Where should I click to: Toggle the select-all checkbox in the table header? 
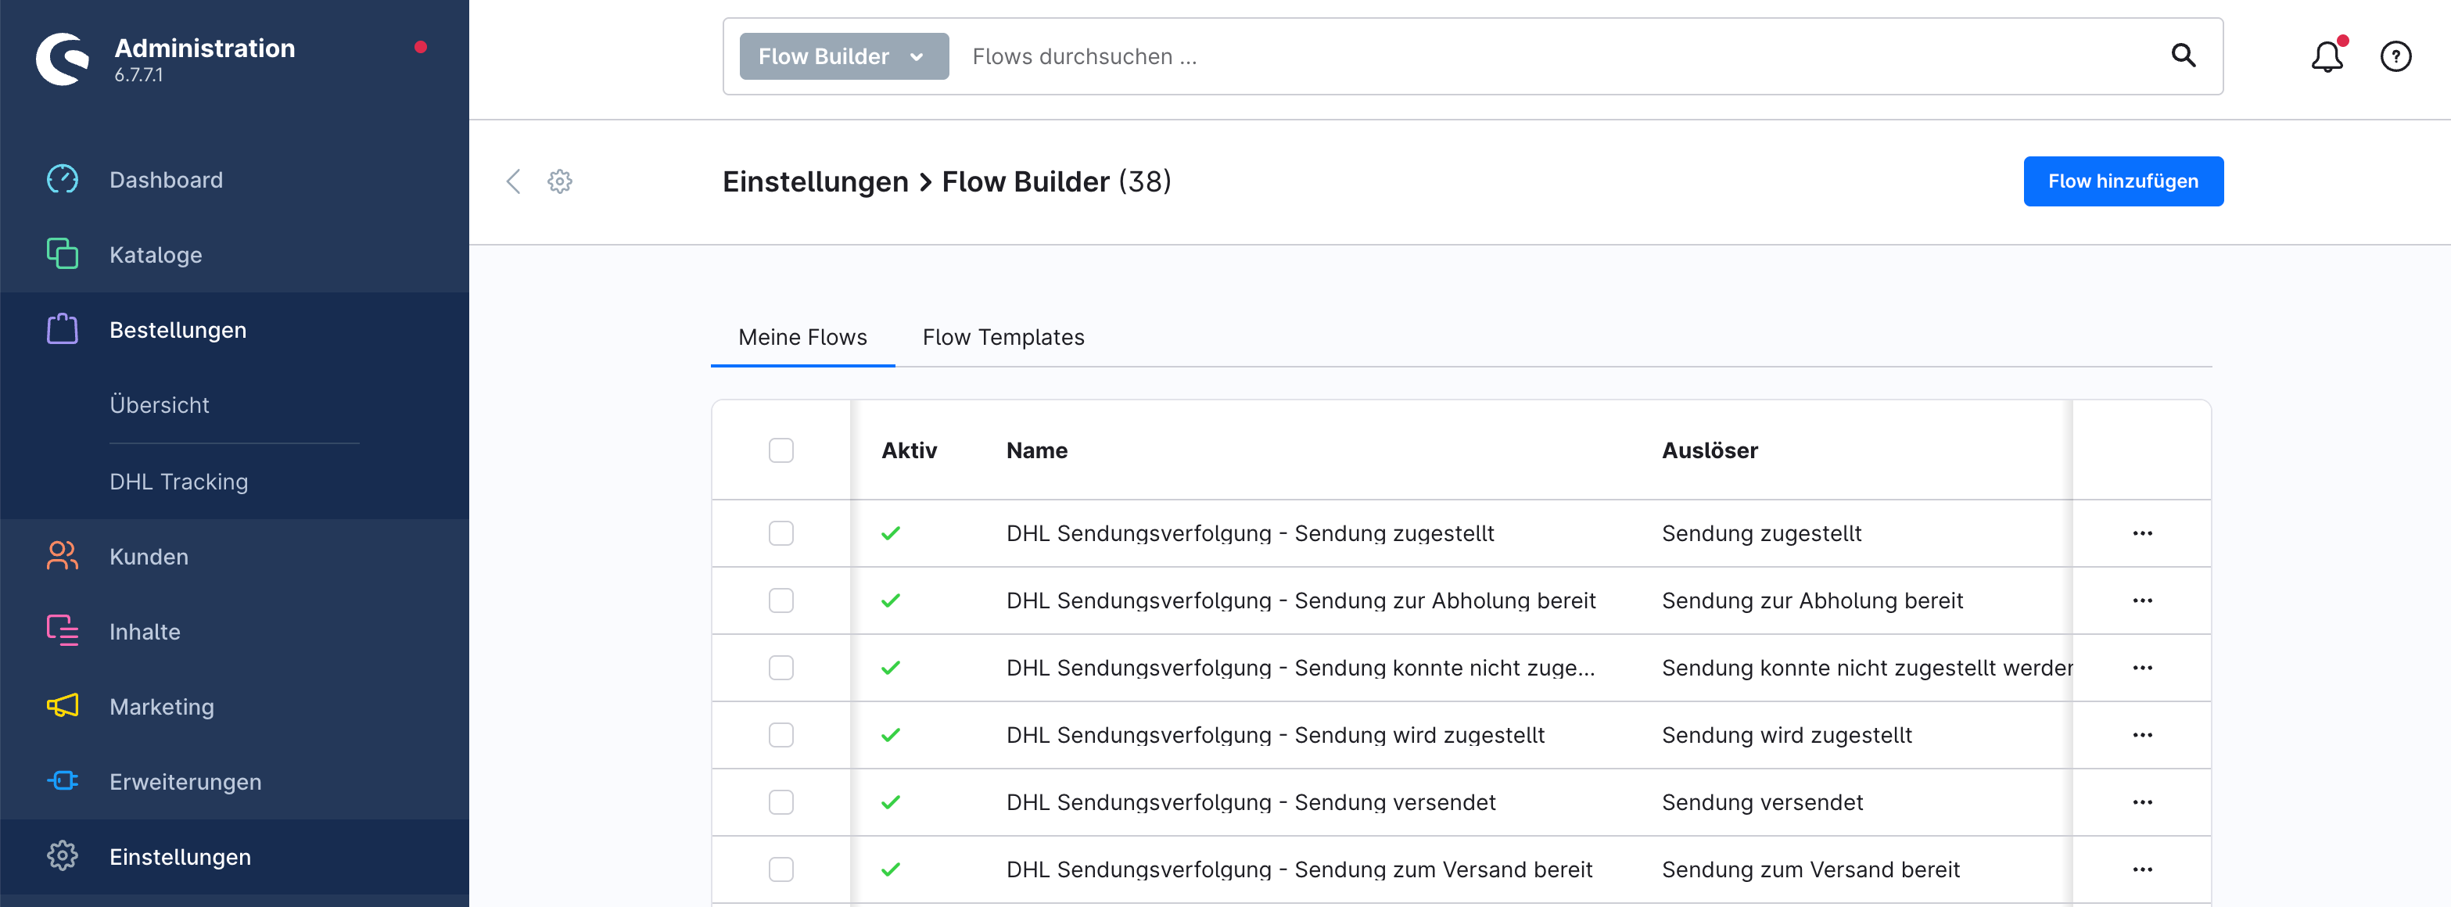tap(781, 450)
